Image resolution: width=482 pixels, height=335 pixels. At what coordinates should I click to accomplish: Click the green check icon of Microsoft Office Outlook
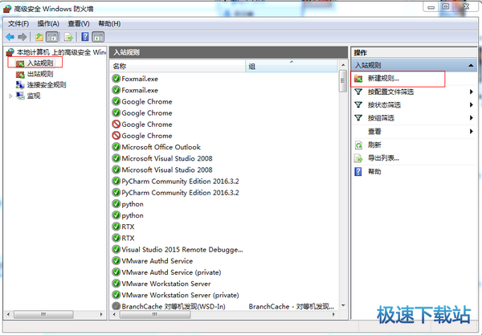click(x=116, y=147)
